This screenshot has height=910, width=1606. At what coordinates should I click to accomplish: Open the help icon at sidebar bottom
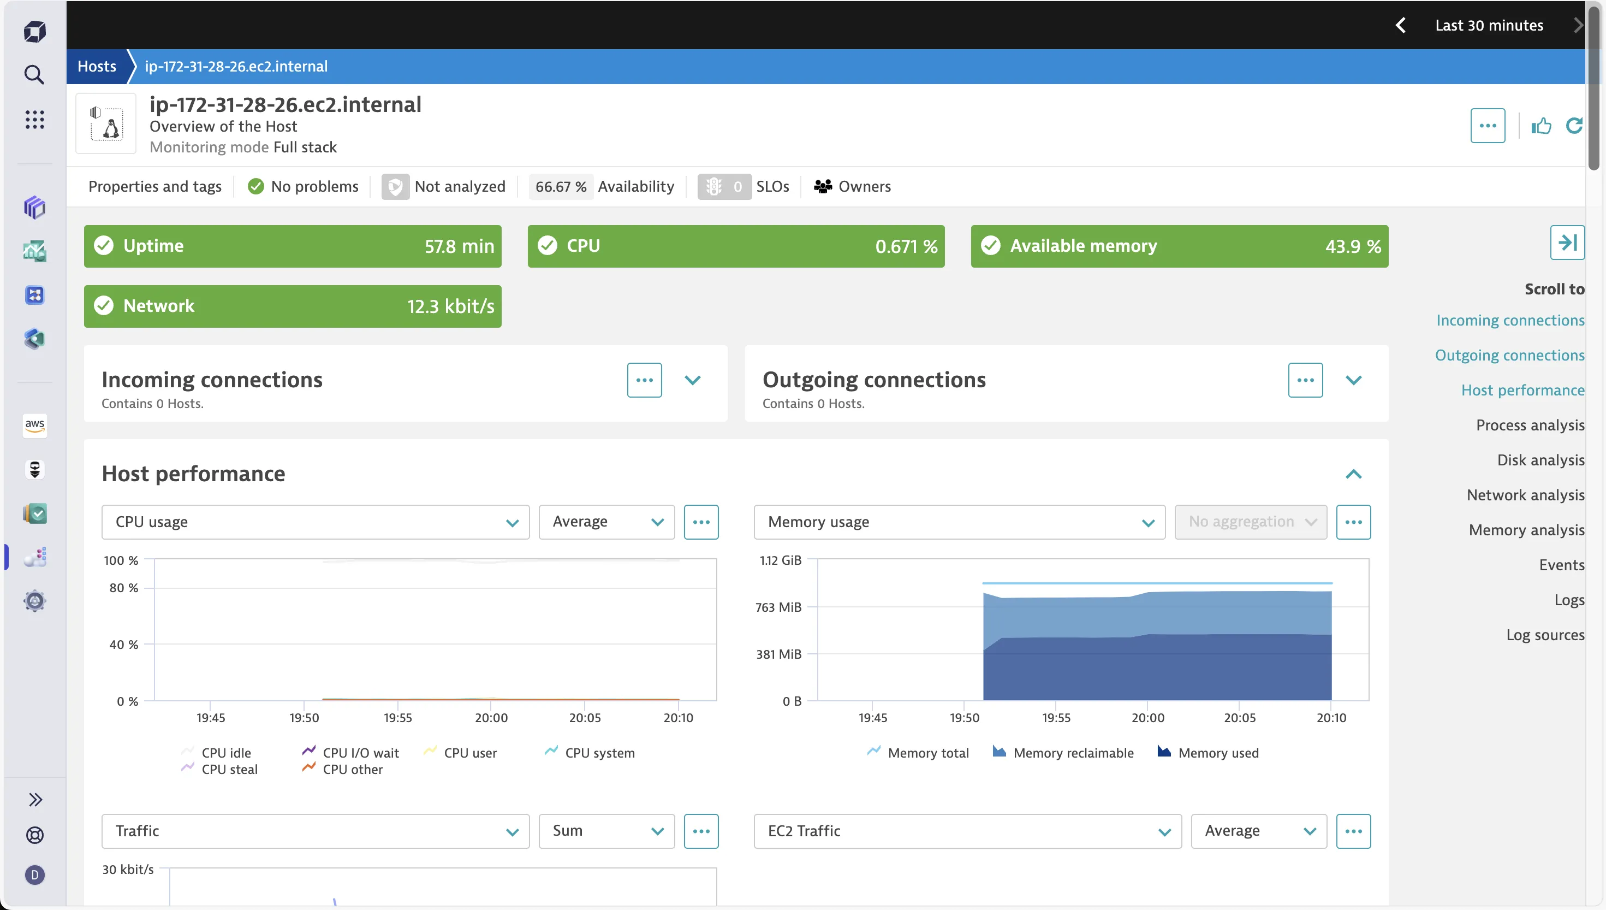[x=34, y=836]
